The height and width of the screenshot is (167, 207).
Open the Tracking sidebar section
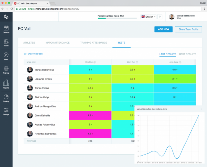[6, 98]
